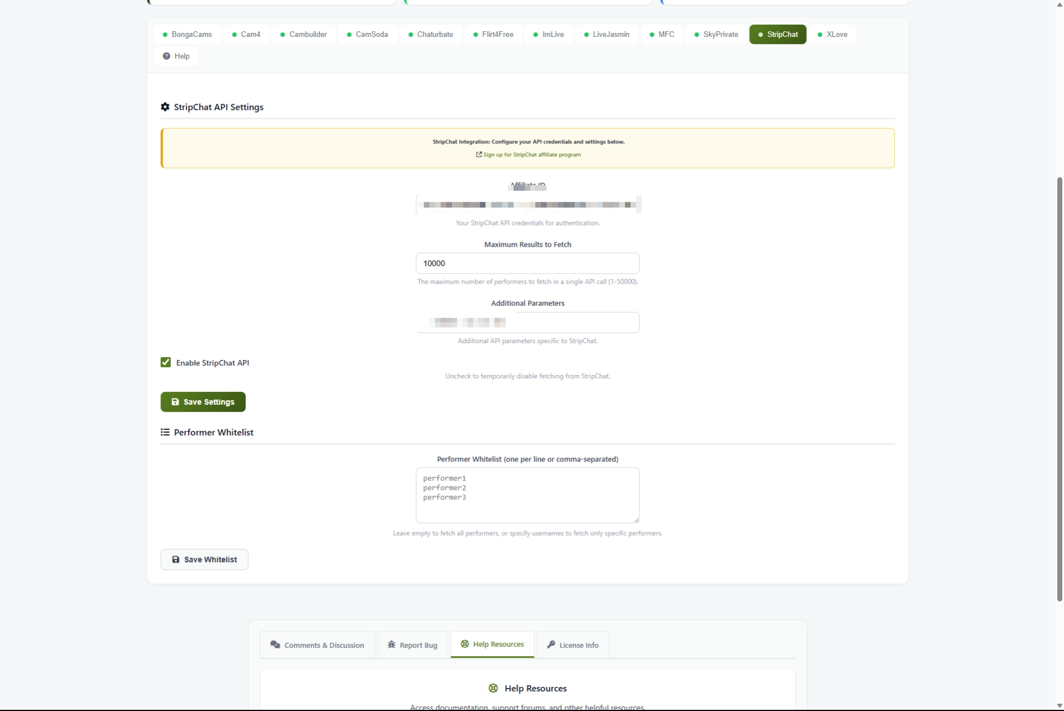Go to the XLove tab
Screen dimensions: 1064x711
click(832, 35)
